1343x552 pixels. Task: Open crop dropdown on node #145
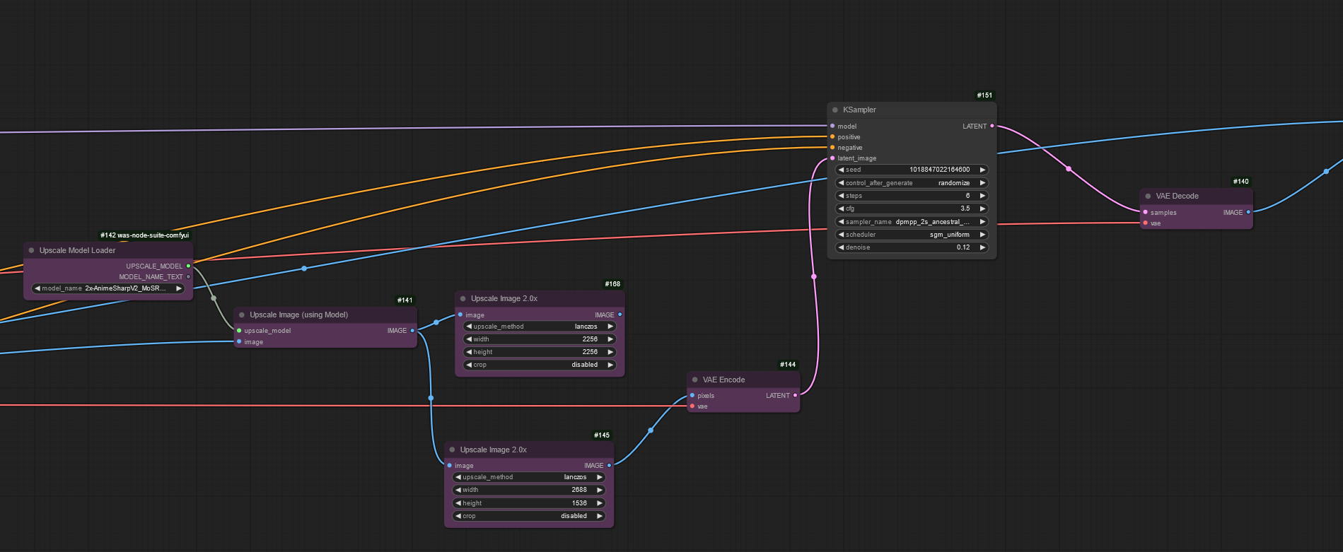[x=528, y=516]
